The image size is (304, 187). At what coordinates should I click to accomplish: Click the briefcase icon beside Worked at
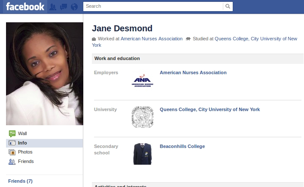tap(94, 39)
